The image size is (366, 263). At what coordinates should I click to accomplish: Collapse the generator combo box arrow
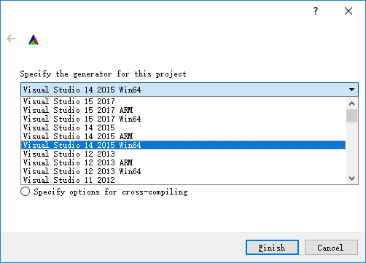(351, 90)
